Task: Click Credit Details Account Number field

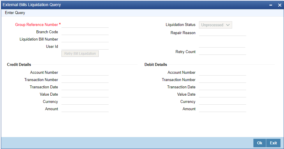Action: coord(85,73)
